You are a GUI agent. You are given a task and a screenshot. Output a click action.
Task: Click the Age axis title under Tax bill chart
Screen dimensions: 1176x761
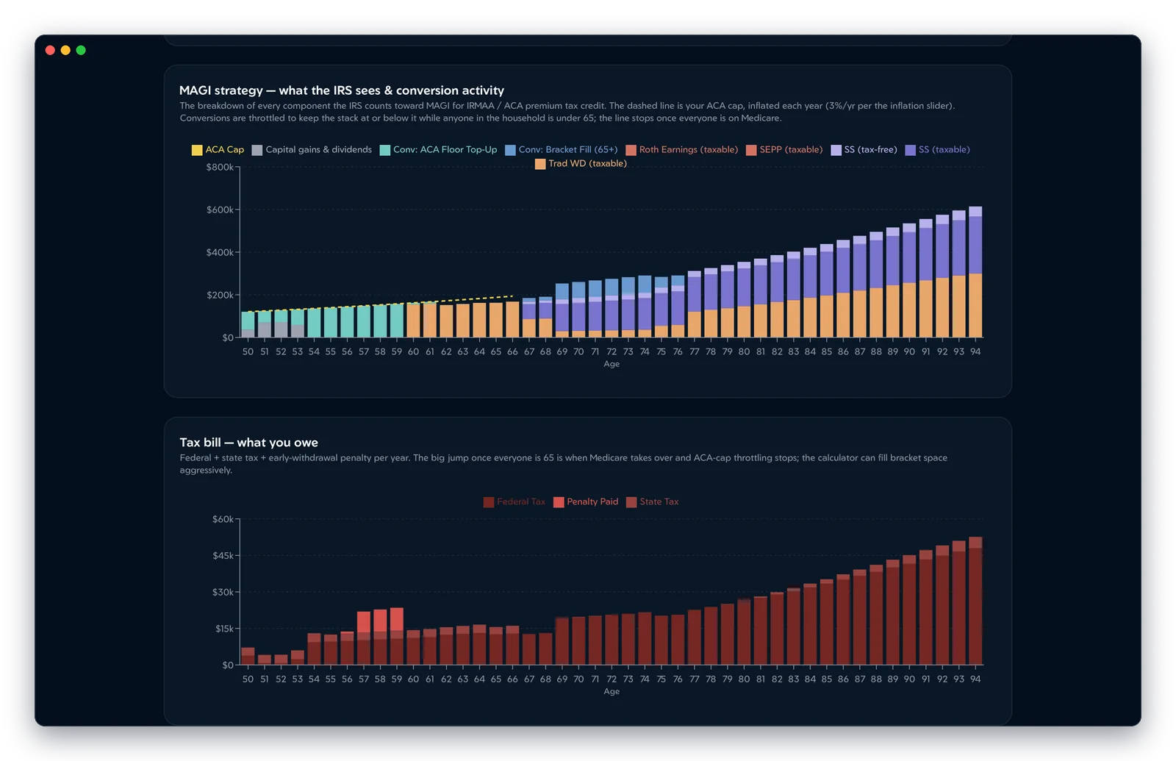(x=612, y=692)
